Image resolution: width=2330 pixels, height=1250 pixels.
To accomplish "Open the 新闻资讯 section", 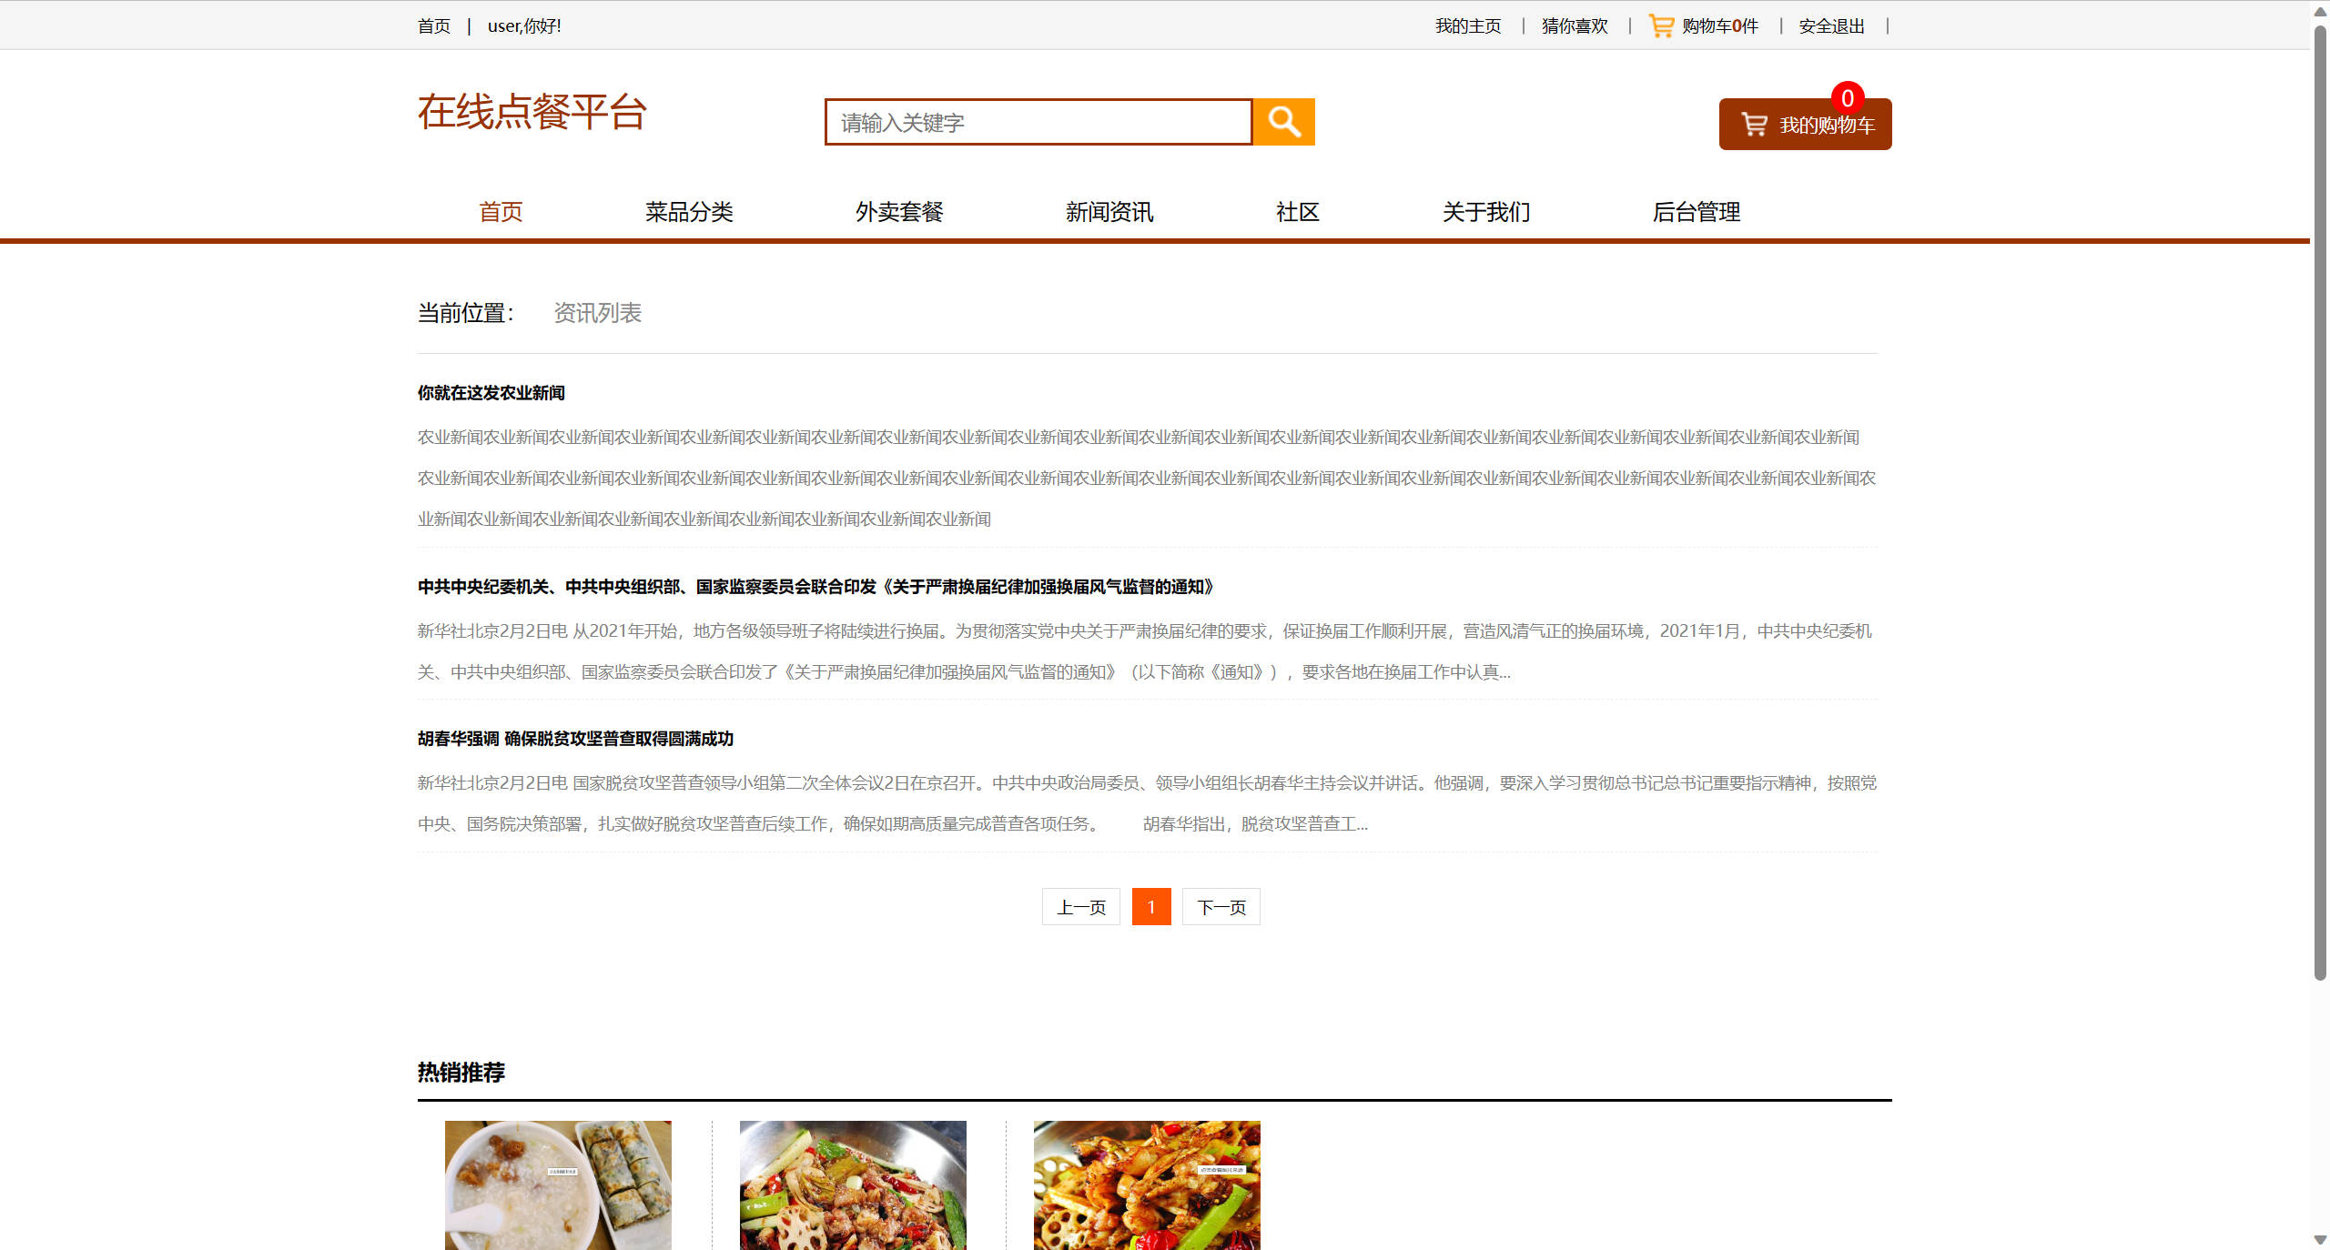I will tap(1109, 212).
